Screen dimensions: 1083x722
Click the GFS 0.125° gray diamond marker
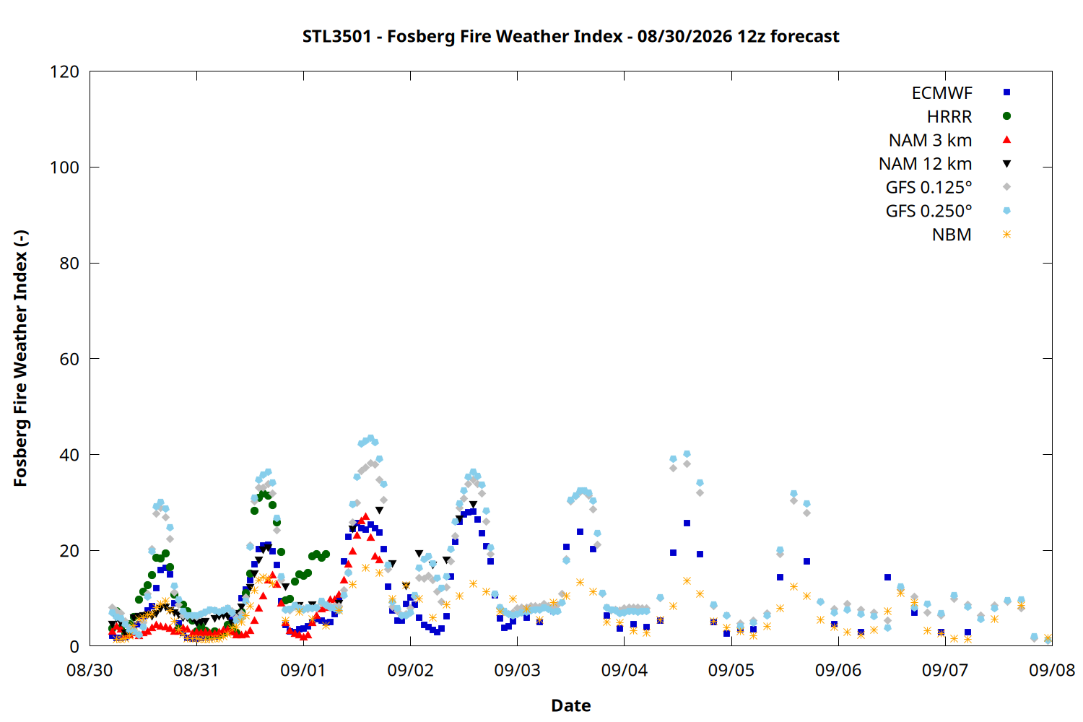pyautogui.click(x=1006, y=187)
